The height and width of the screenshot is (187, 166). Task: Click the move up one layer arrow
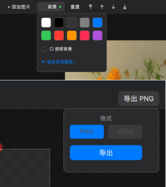(102, 7)
